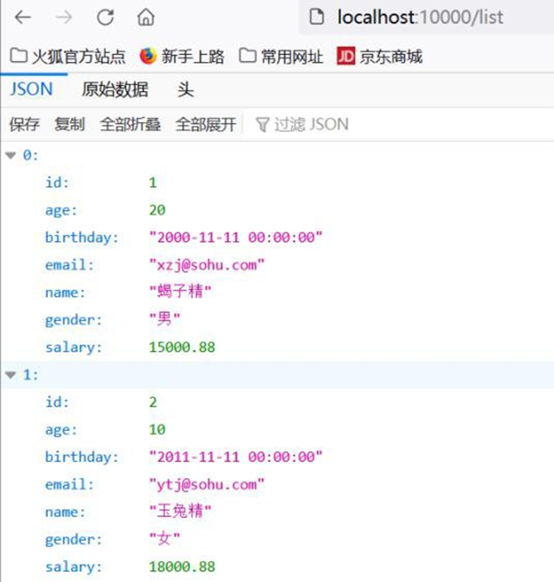Reload the page with refresh icon
Viewport: 554px width, 582px height.
coord(105,18)
